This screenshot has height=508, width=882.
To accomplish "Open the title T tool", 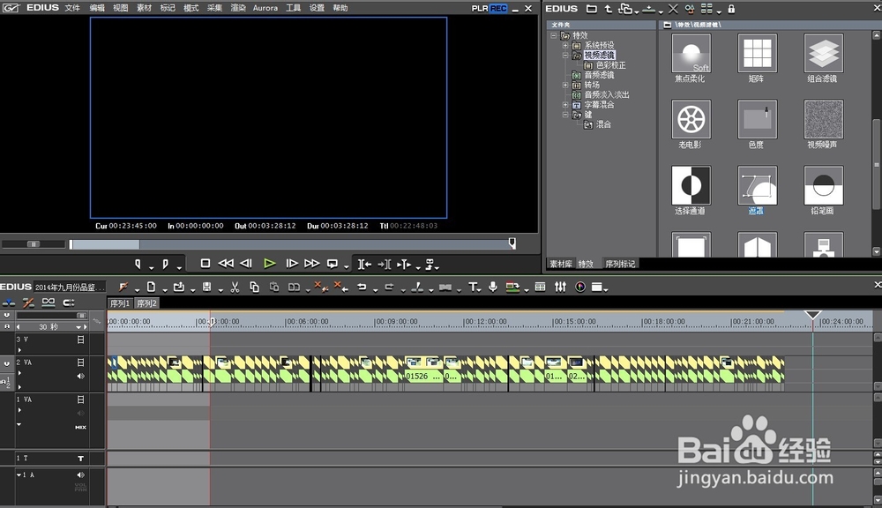I will coord(473,287).
